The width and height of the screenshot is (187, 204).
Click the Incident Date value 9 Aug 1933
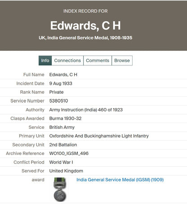point(61,83)
